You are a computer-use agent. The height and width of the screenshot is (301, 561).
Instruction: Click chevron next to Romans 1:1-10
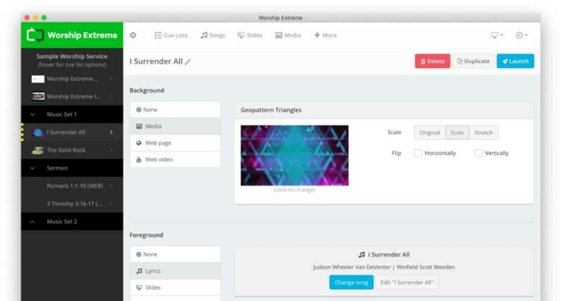(x=111, y=186)
